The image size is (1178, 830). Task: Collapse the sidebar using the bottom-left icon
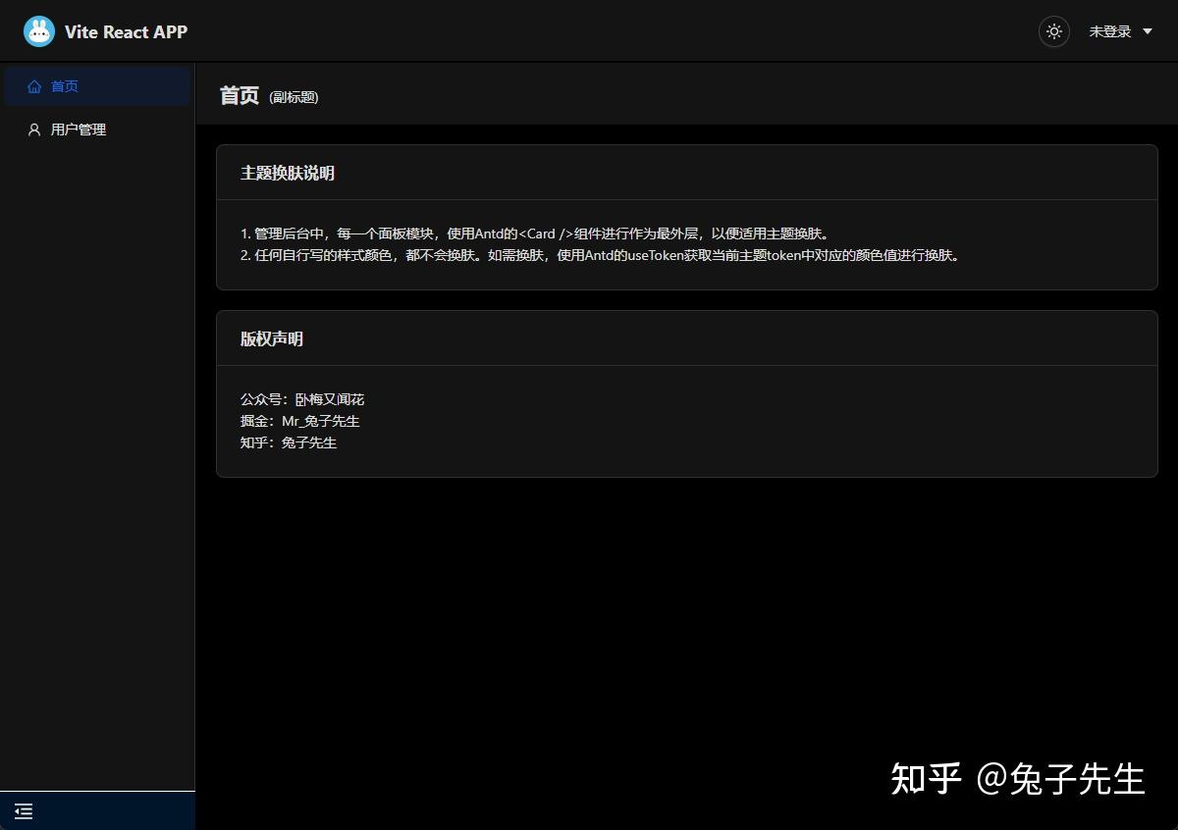point(24,811)
